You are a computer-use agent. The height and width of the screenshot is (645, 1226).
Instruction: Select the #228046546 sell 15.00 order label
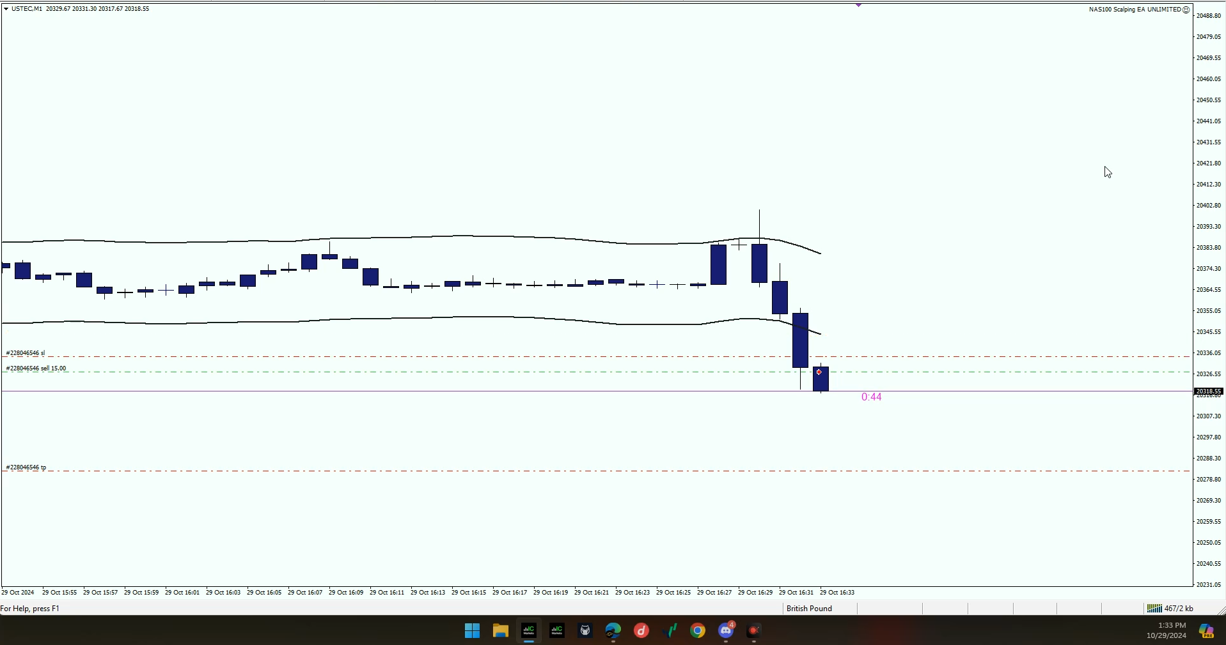36,368
